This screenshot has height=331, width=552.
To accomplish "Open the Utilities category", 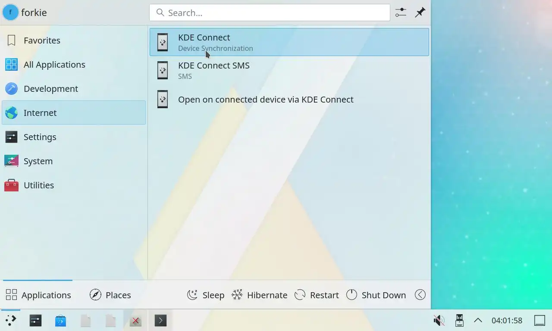I will [x=74, y=185].
